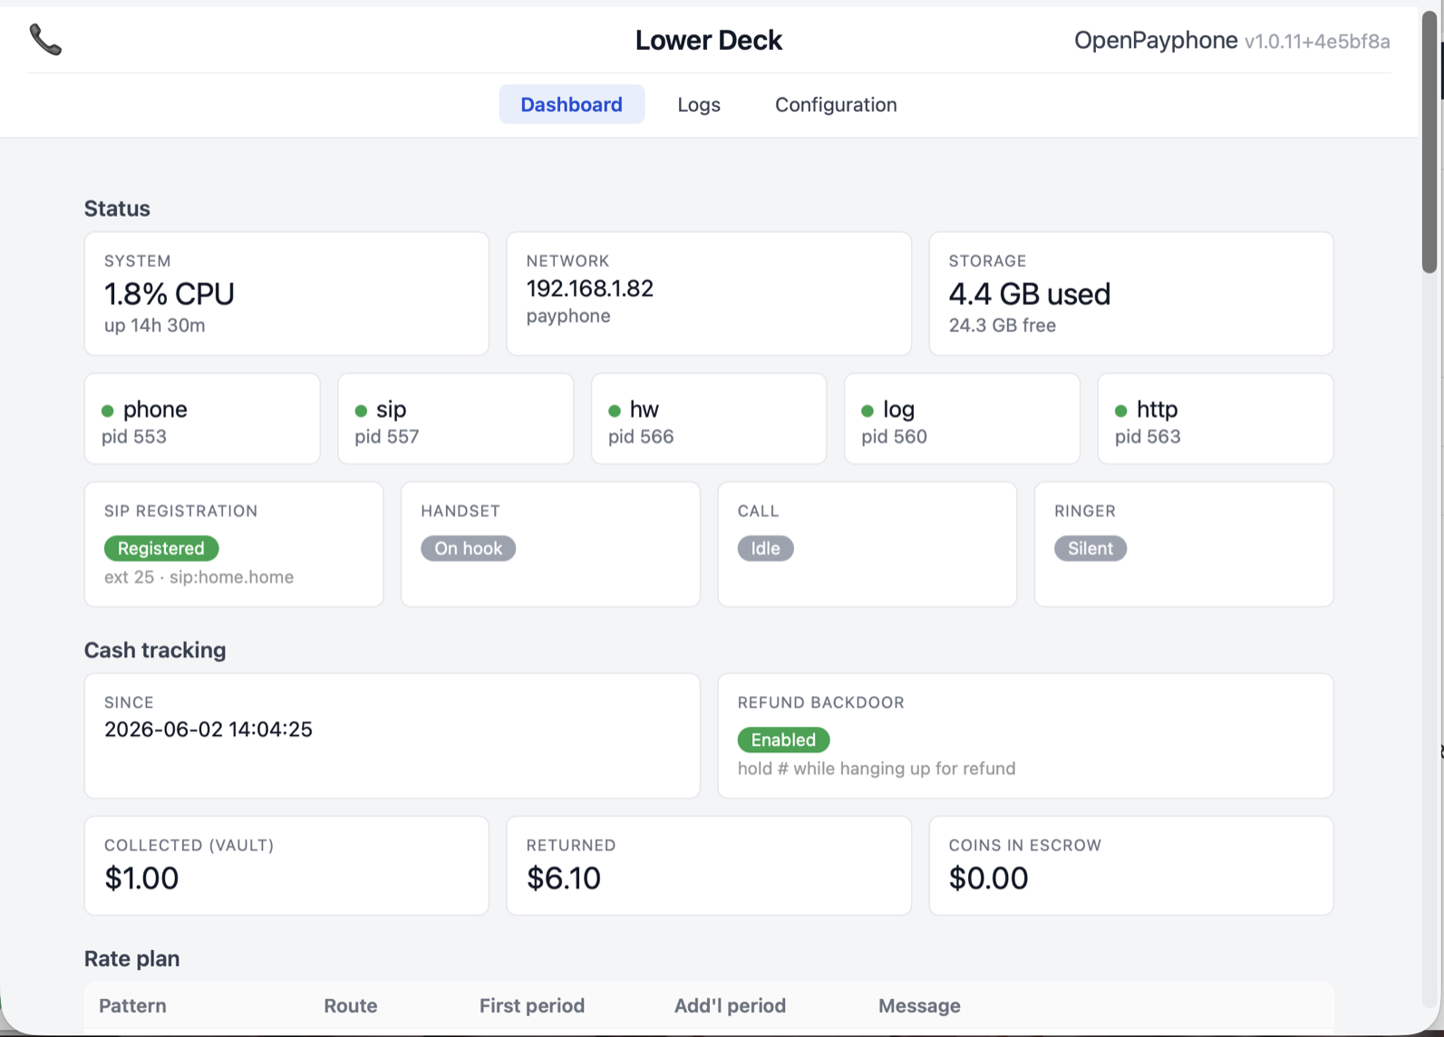This screenshot has height=1037, width=1444.
Task: Click the green status dot beside http
Action: point(1121,411)
